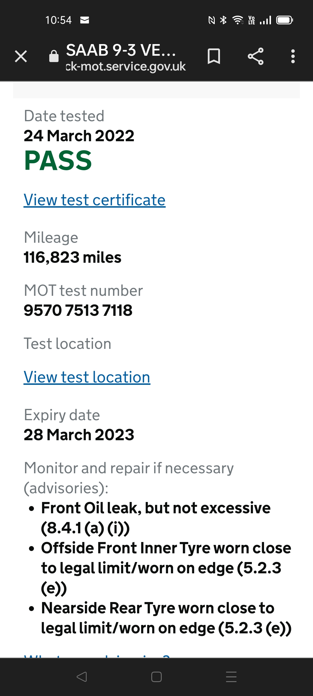Tap the Bluetooth status icon
Viewport: 313px width, 696px height.
click(x=223, y=20)
